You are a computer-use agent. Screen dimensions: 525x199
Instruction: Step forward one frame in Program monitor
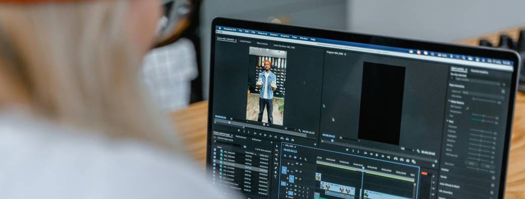coord(383,156)
